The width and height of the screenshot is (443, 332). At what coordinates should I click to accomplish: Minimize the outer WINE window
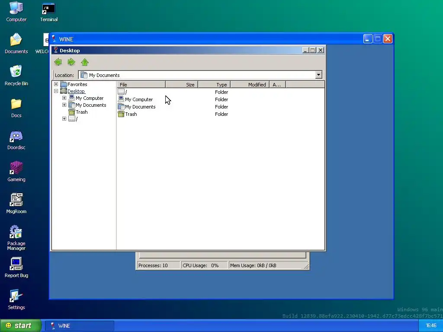[x=368, y=38]
